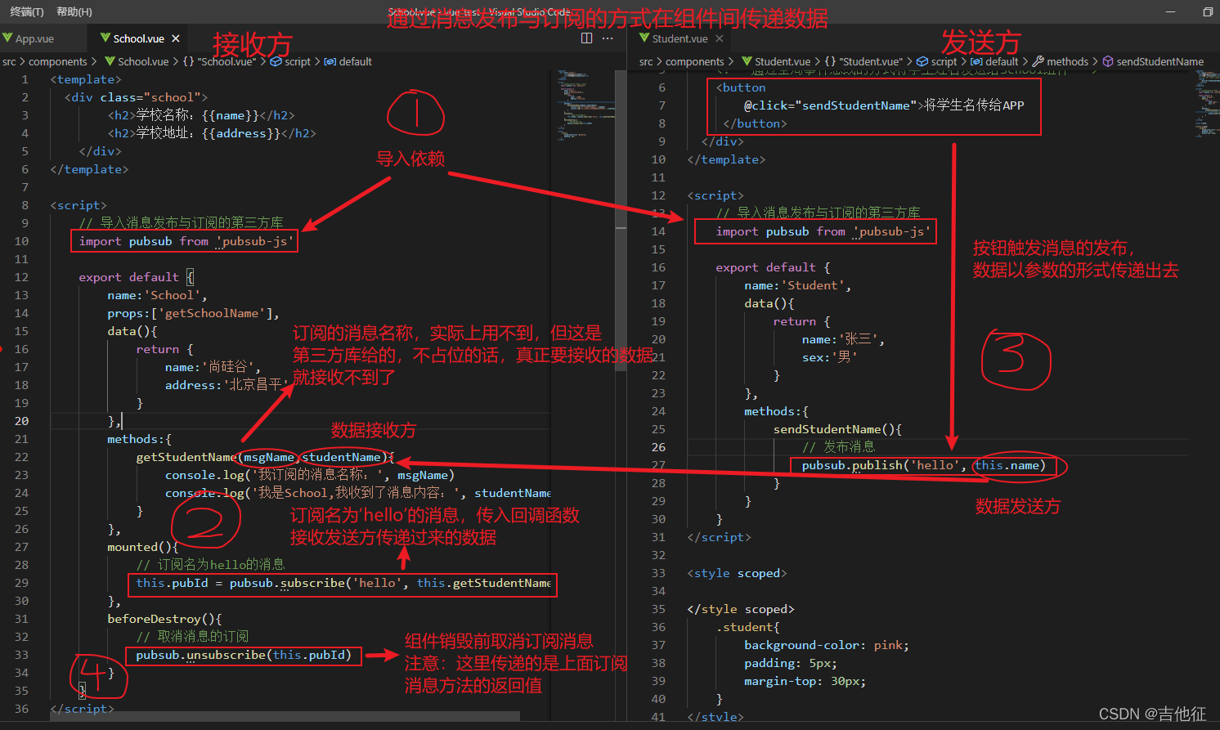Click the pubsub.publish('hello', this.name) line

pos(924,465)
